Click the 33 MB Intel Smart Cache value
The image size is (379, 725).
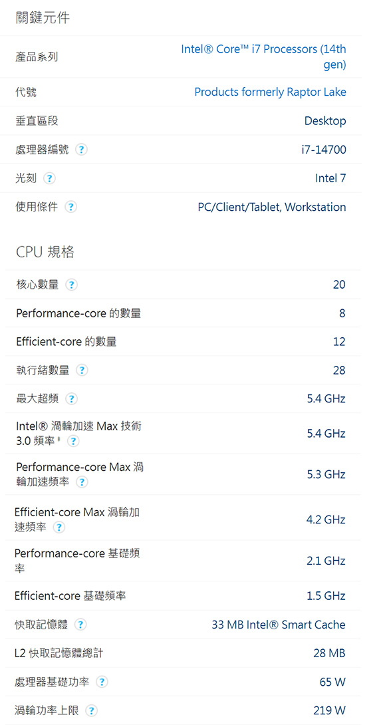[278, 625]
